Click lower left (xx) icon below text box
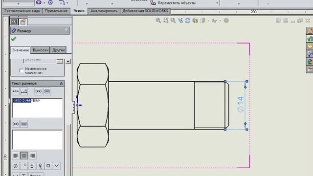This screenshot has width=313, height=176. (16, 124)
